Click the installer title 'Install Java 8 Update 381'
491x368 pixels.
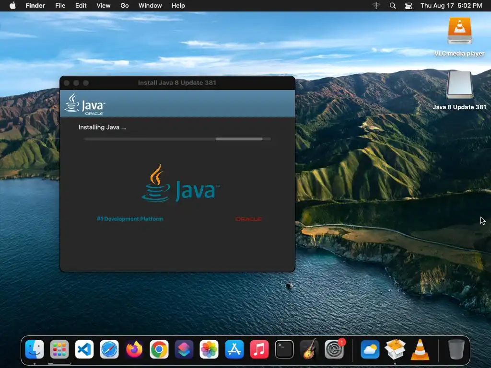[x=177, y=82]
